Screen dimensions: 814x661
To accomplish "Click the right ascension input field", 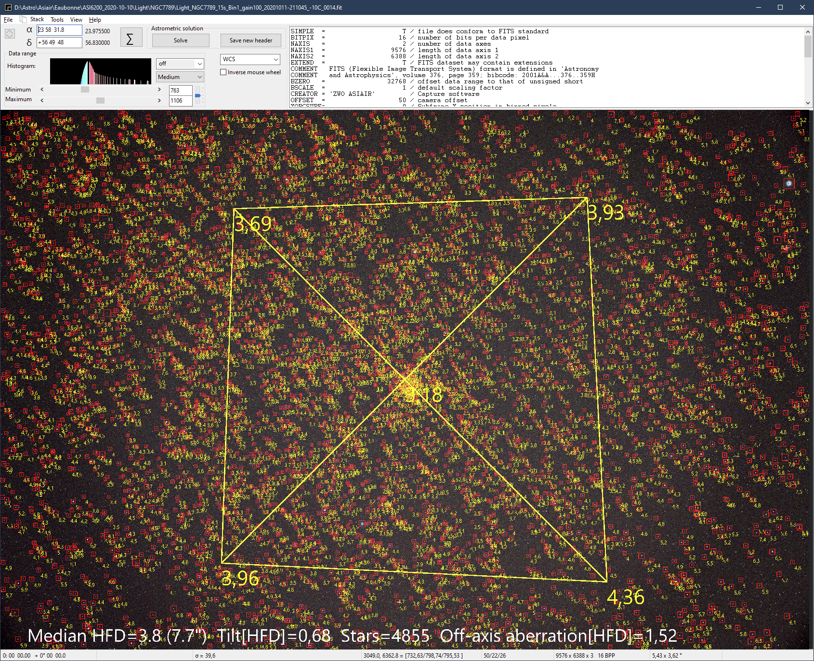I will tap(59, 30).
